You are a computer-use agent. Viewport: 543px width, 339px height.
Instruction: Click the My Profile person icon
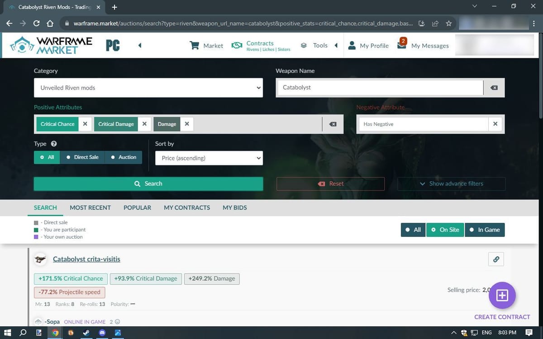352,45
